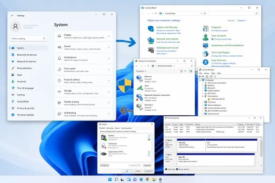Click the back arrow in Settings window

click(x=12, y=16)
